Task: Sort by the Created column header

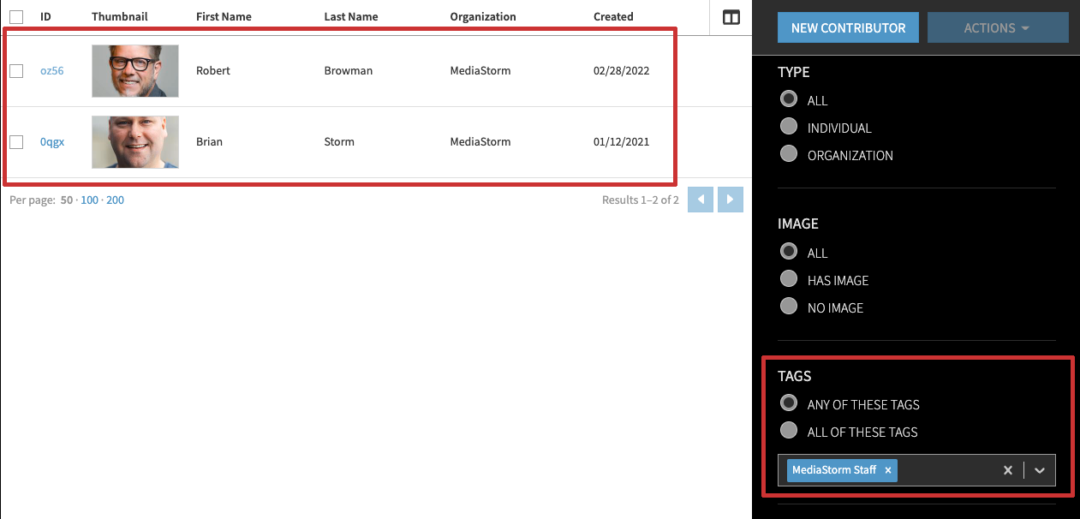Action: pos(613,16)
